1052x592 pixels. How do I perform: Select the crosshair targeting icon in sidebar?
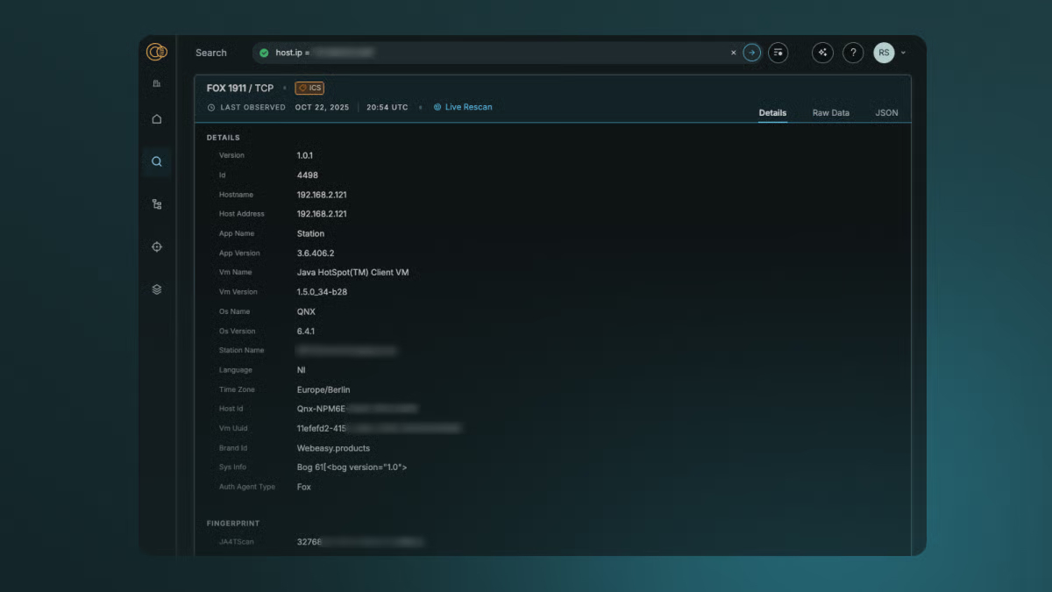point(156,246)
